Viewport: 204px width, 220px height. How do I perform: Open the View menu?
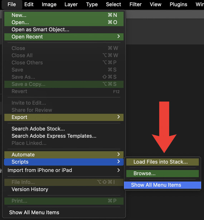pyautogui.click(x=155, y=4)
